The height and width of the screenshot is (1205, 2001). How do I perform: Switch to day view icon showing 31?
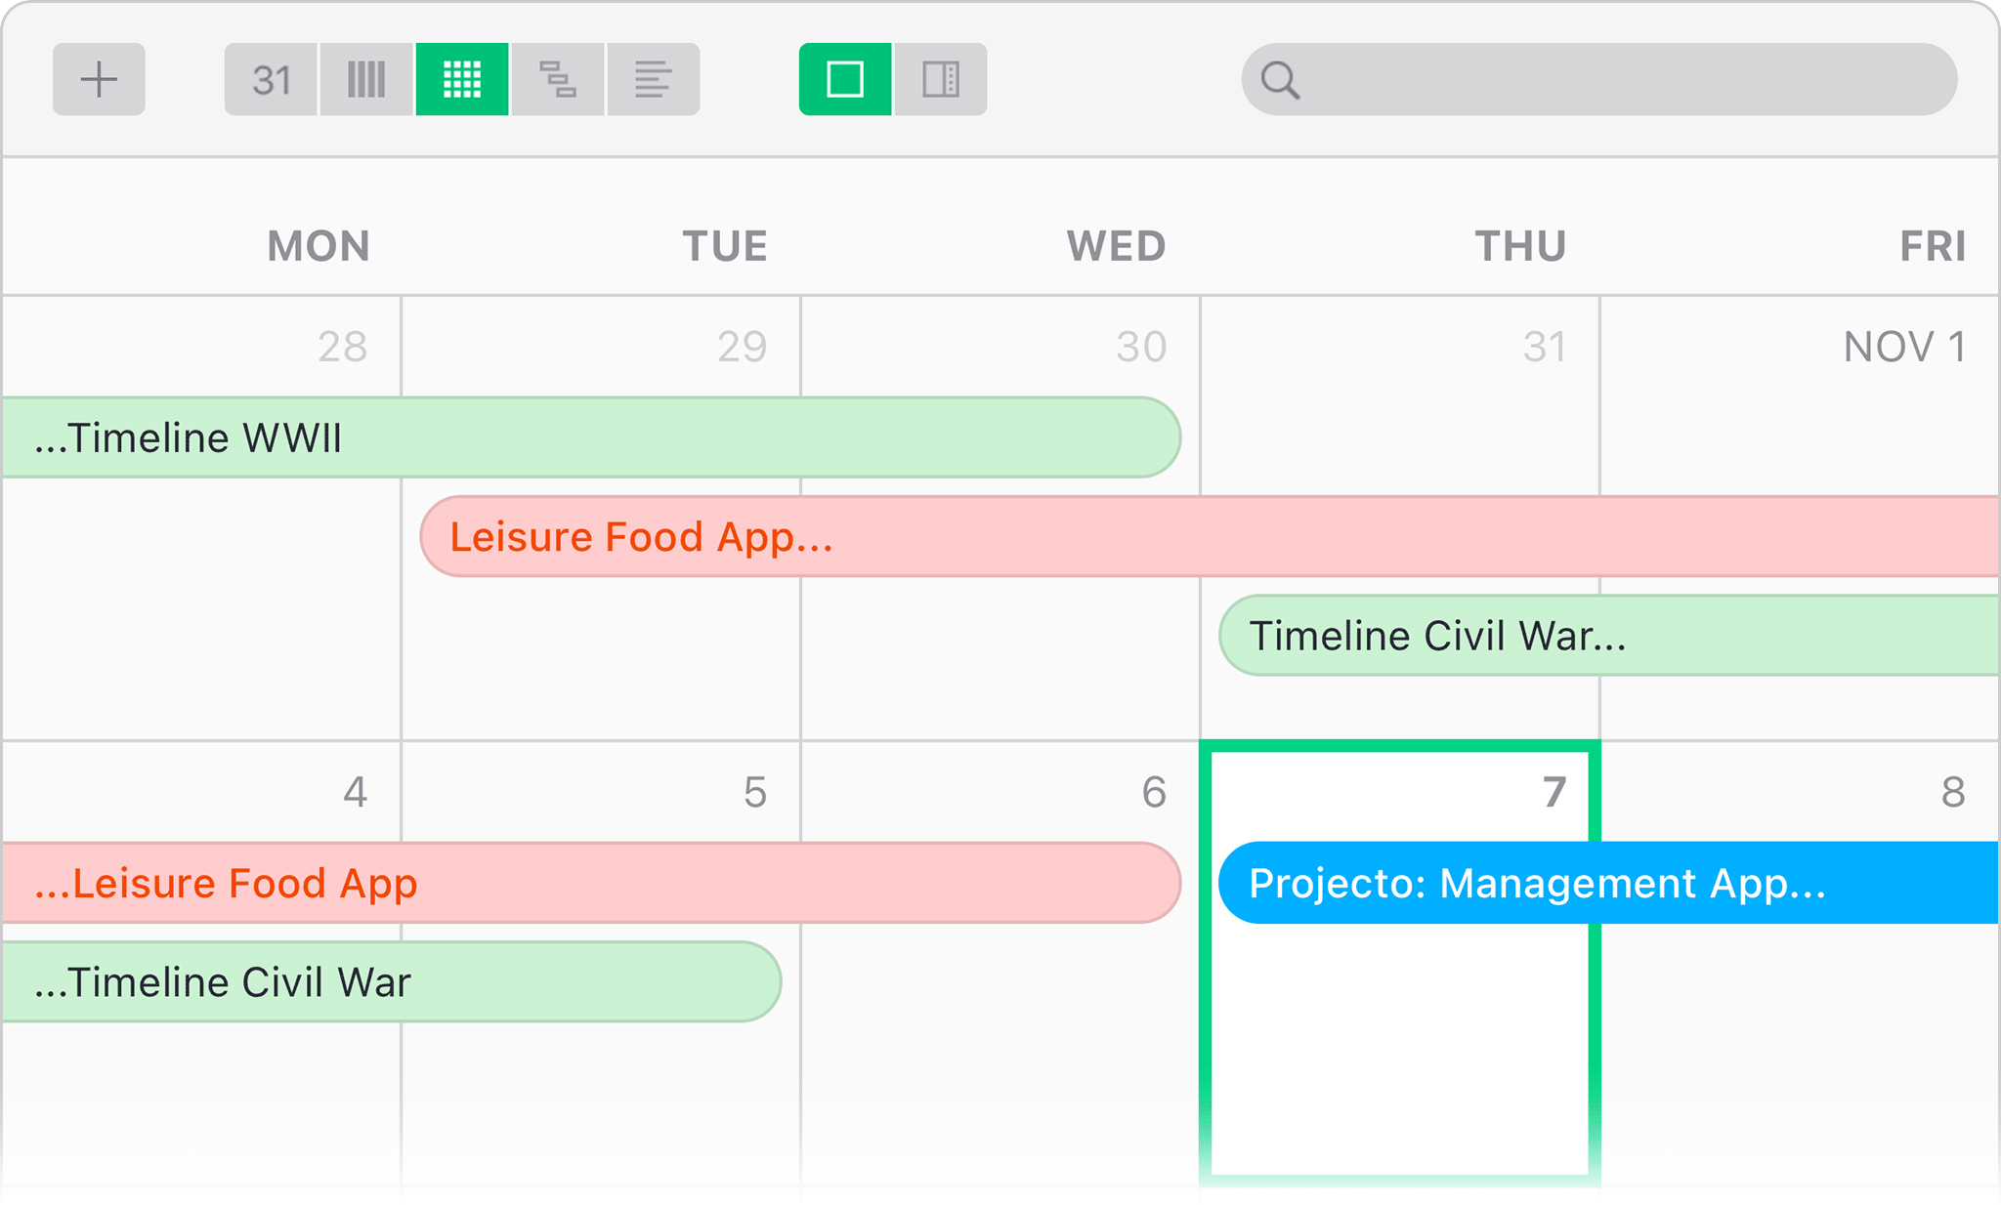tap(271, 79)
